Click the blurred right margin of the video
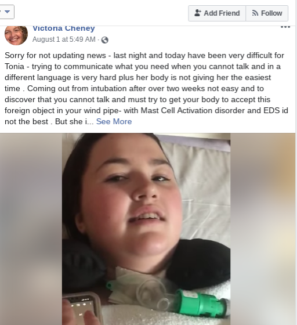297x325 pixels. tap(263, 229)
